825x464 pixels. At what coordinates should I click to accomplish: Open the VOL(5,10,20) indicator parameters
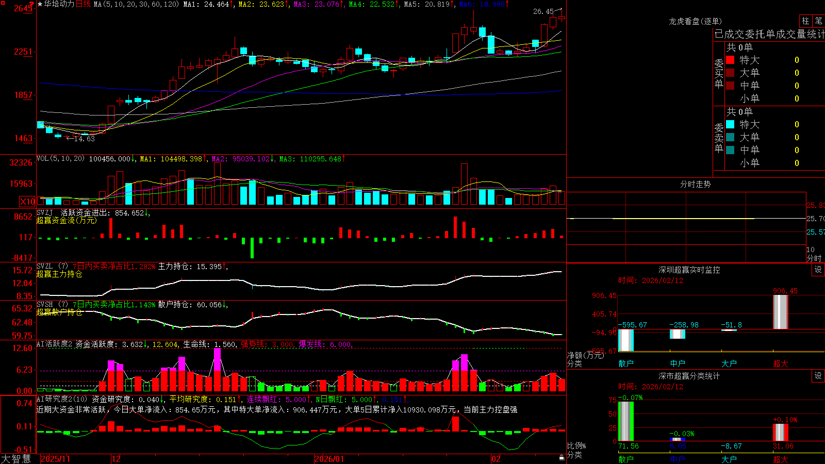coord(60,159)
